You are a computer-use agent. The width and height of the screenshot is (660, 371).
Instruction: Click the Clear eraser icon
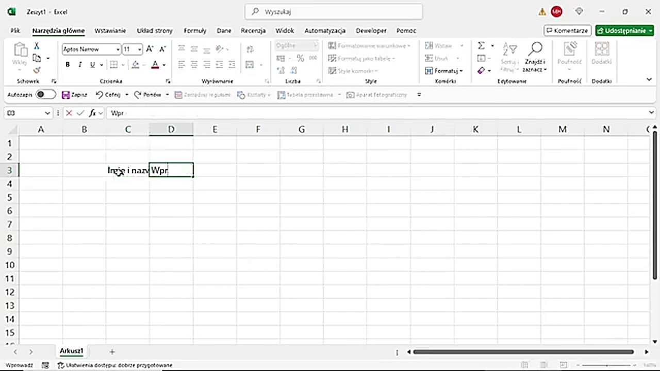(481, 71)
